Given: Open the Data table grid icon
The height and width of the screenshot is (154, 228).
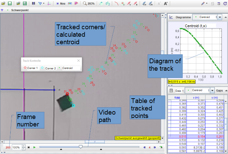Looking at the screenshot, I should pyautogui.click(x=171, y=91).
